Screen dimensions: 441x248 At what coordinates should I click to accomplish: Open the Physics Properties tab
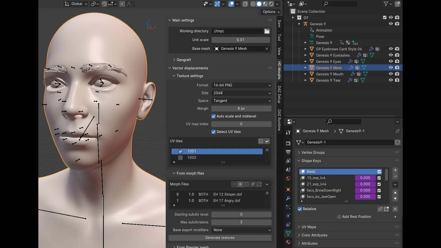[288, 216]
